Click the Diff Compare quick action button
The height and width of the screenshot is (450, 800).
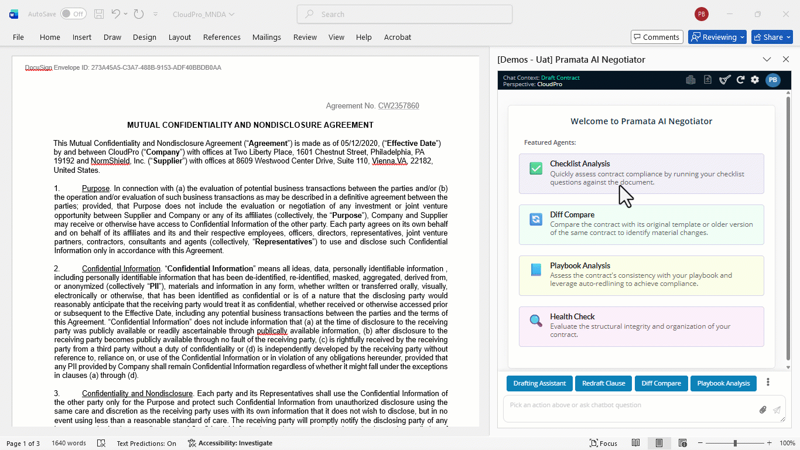point(661,383)
